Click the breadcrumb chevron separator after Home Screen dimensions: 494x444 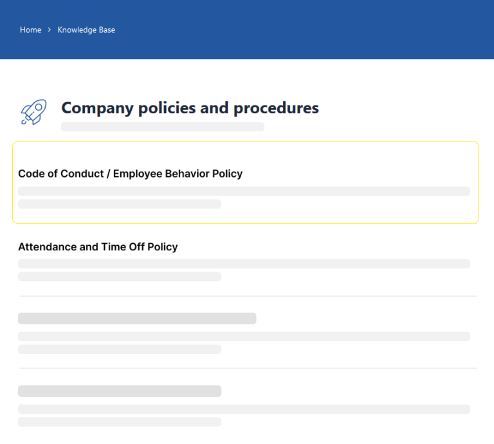click(50, 30)
